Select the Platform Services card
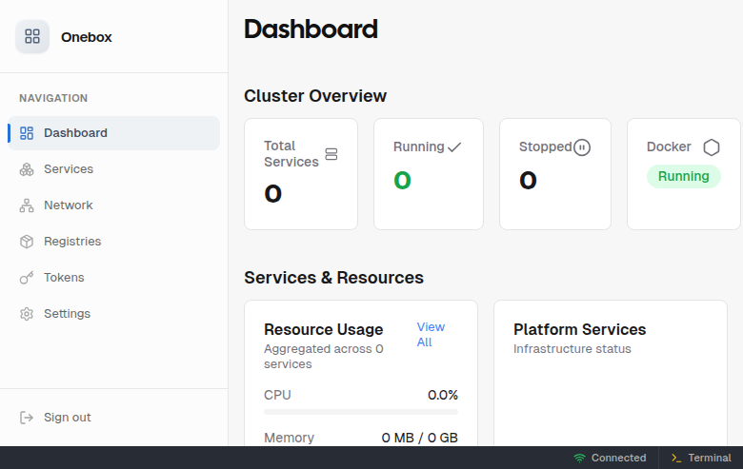 tap(610, 381)
